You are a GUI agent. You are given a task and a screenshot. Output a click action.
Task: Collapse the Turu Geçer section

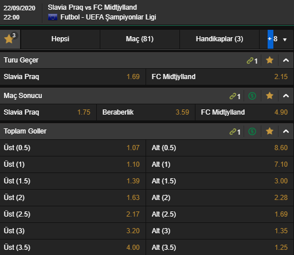point(286,60)
